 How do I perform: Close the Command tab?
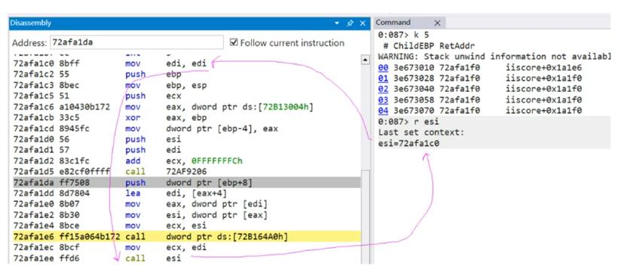[436, 23]
